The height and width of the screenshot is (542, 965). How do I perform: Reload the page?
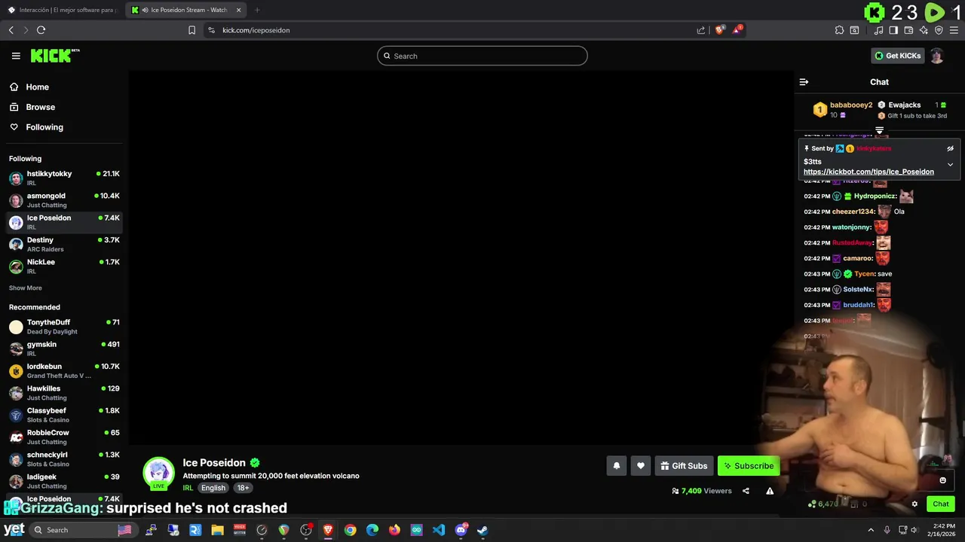(41, 30)
